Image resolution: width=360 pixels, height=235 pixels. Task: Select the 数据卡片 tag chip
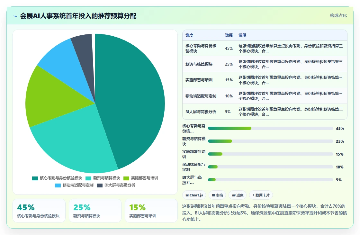pos(261,195)
